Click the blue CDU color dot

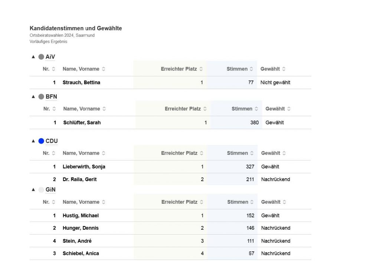41,141
